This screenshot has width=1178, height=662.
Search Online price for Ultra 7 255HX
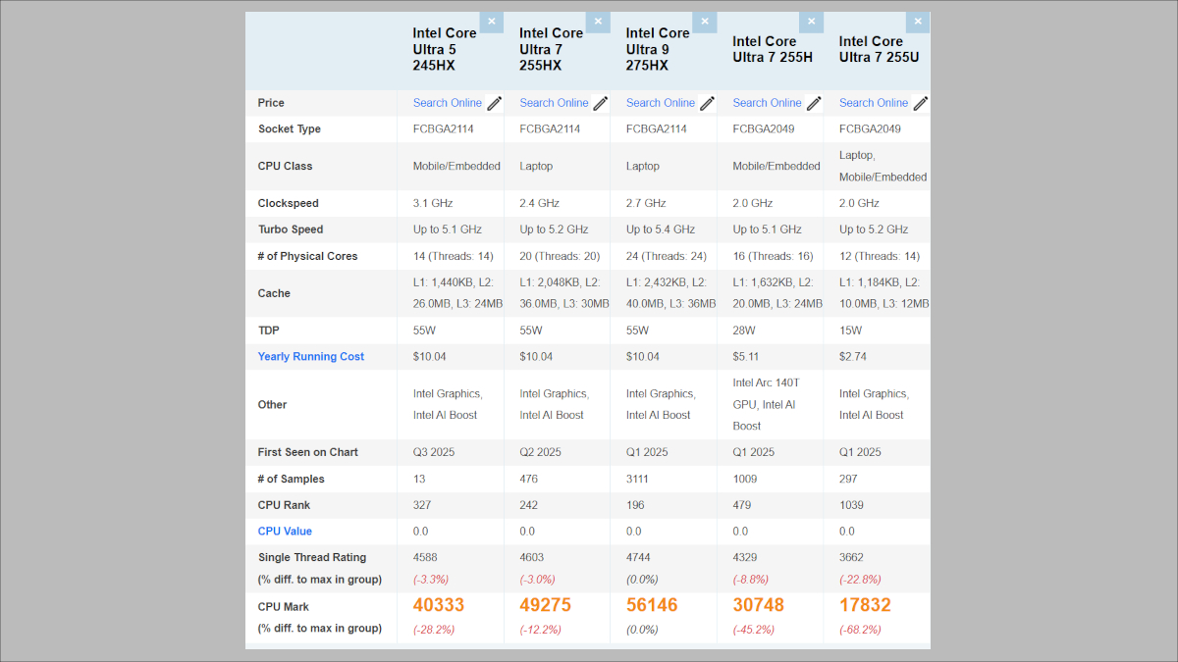pos(554,103)
